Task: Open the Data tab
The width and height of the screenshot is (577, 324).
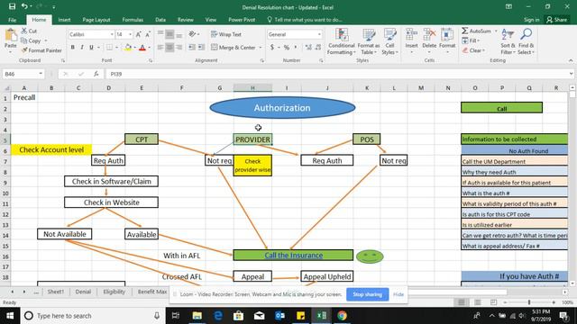Action: point(160,20)
